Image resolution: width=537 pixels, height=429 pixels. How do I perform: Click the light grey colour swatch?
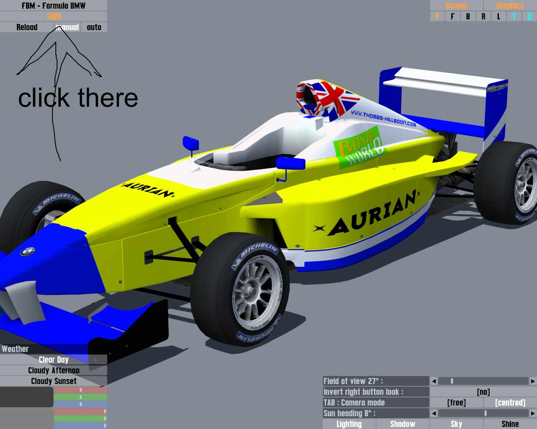coord(26,419)
